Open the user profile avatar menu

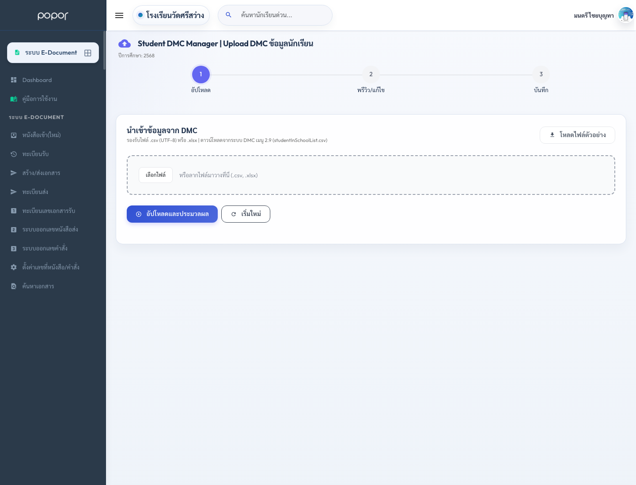tap(626, 15)
